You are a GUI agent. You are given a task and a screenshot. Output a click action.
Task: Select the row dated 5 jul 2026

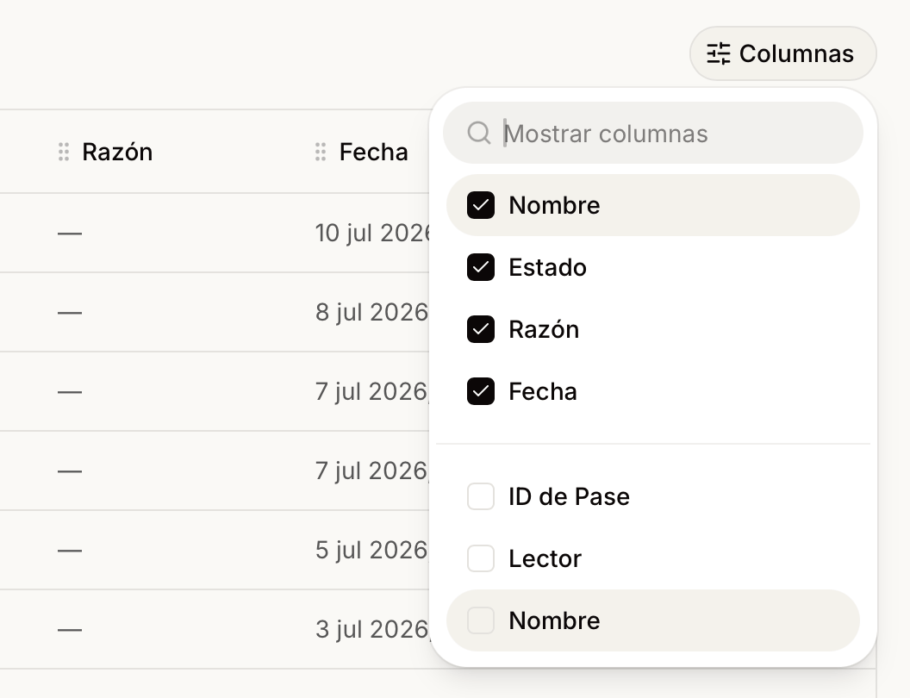[215, 550]
